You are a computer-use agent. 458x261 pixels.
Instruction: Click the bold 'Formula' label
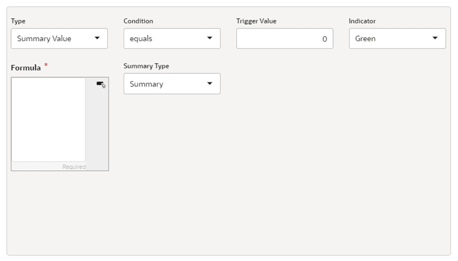[26, 68]
